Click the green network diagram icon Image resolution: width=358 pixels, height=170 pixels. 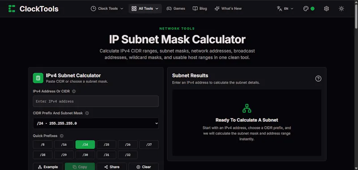click(x=247, y=108)
